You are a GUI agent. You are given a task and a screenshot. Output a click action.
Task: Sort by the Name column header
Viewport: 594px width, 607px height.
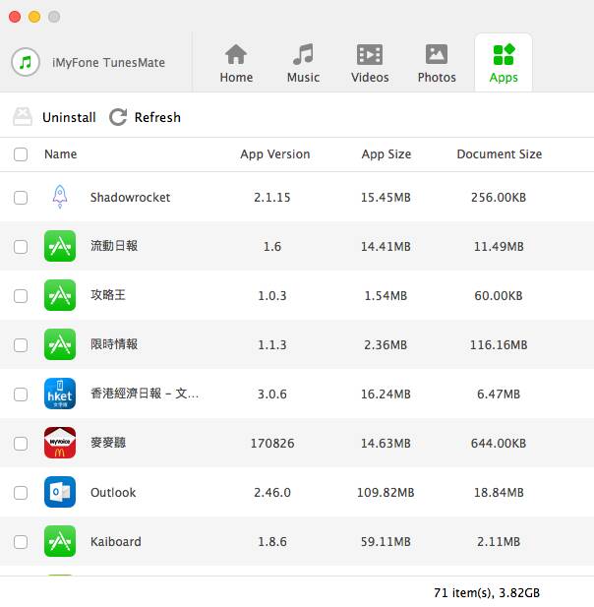(60, 154)
